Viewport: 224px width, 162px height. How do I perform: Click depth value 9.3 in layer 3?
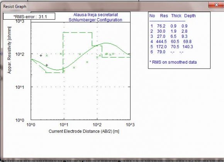[x=185, y=36]
